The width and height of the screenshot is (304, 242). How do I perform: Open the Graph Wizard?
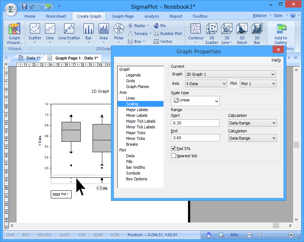click(x=14, y=34)
